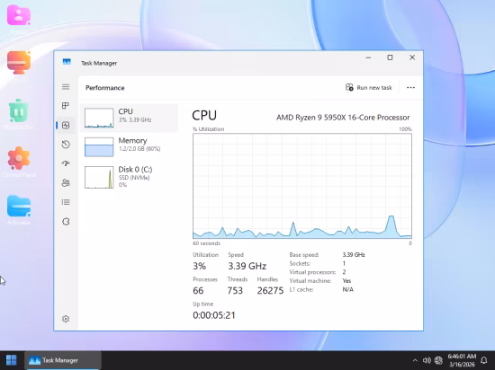The image size is (495, 370).
Task: Go to the Processes page icon
Action: pos(66,106)
